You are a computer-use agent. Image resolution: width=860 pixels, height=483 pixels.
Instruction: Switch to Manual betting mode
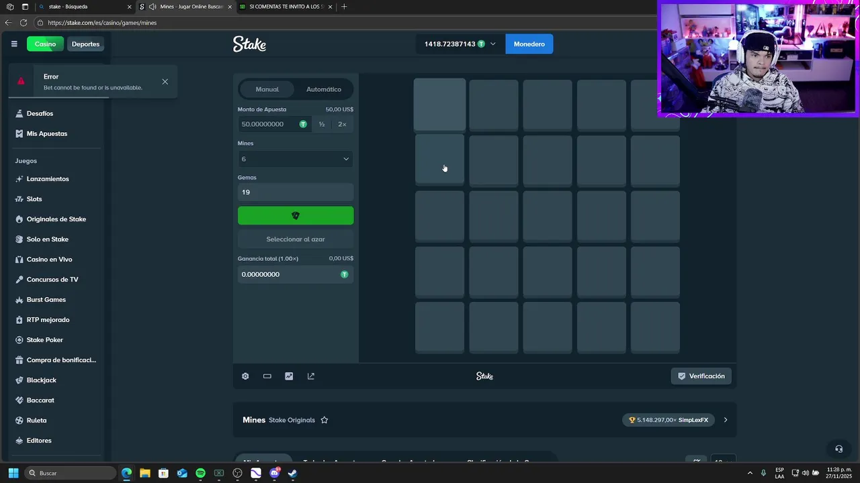pyautogui.click(x=267, y=89)
